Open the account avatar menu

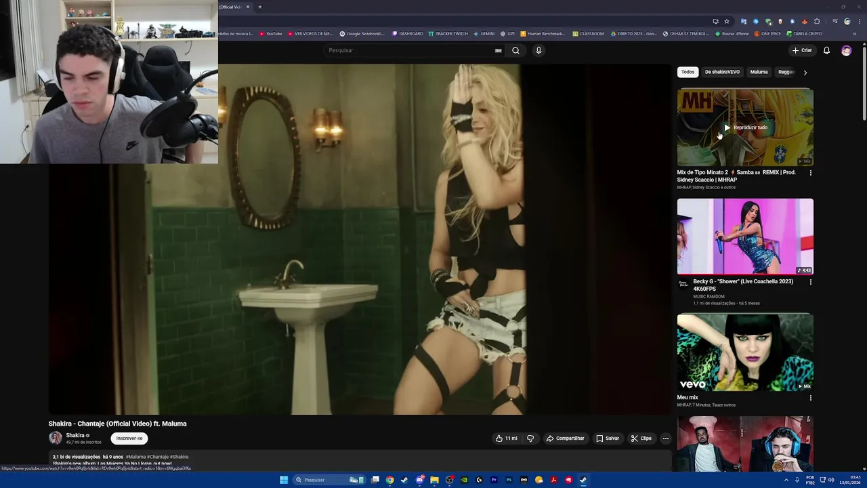coord(846,50)
